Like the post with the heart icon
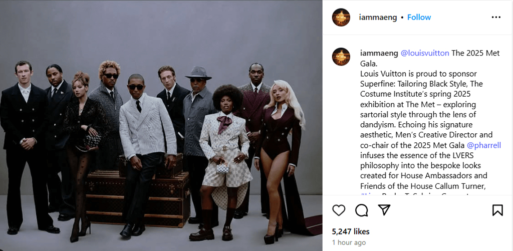513x251 pixels. (339, 210)
